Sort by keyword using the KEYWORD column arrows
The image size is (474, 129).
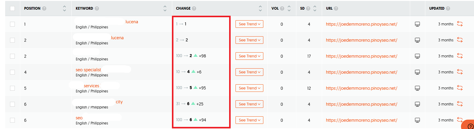(165, 8)
